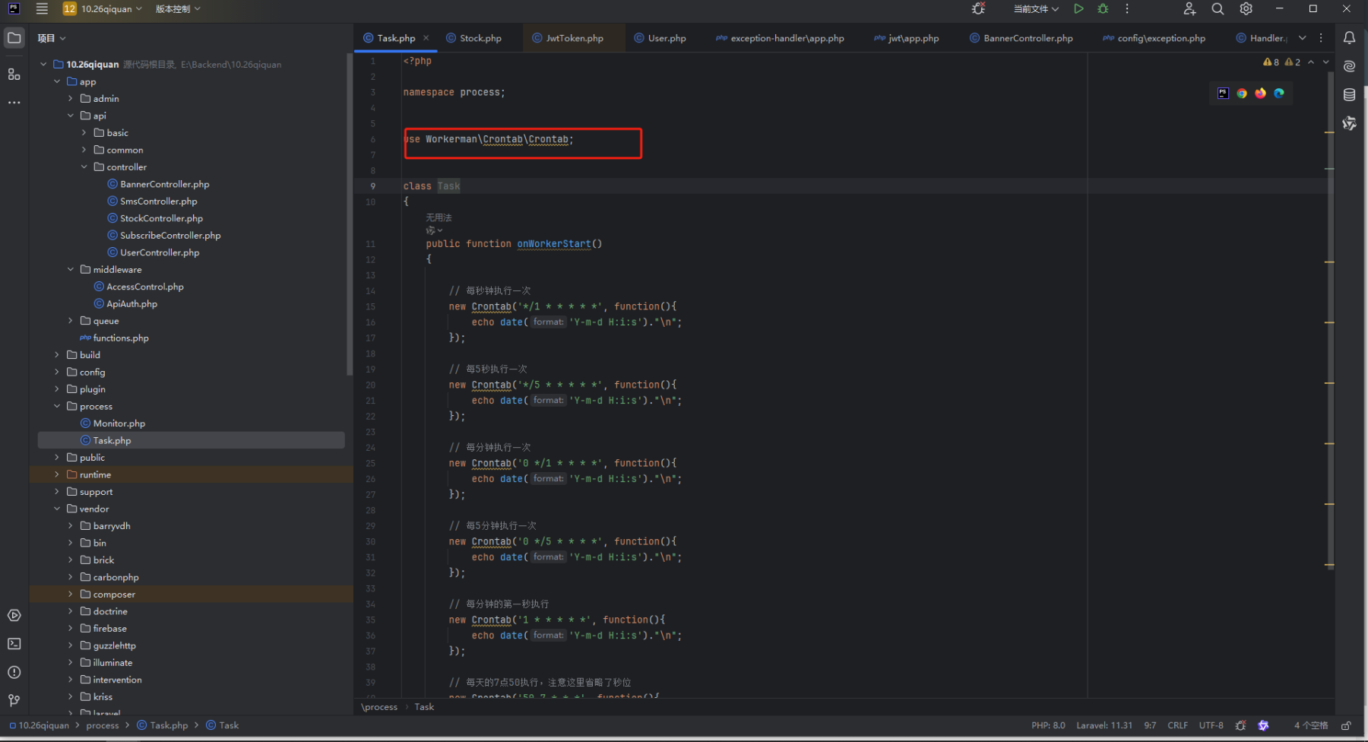
Task: Change CRLF line separator setting
Action: click(1177, 726)
